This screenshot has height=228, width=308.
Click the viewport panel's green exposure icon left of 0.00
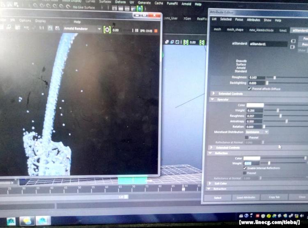(x=186, y=42)
